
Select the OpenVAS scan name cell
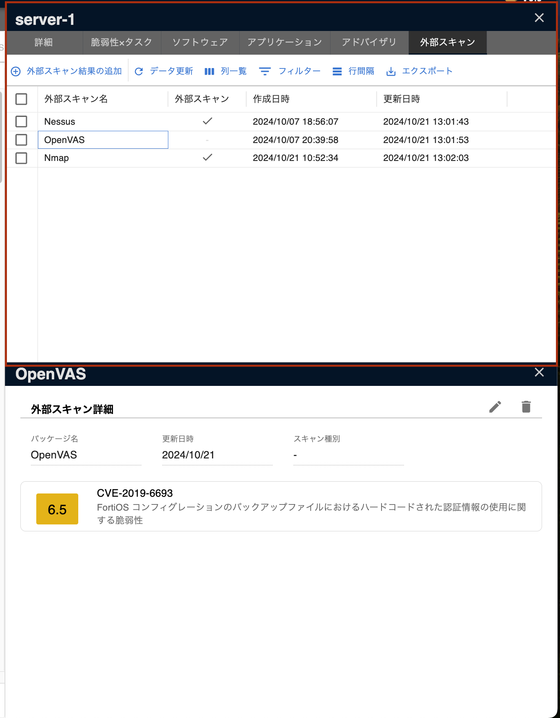coord(103,140)
